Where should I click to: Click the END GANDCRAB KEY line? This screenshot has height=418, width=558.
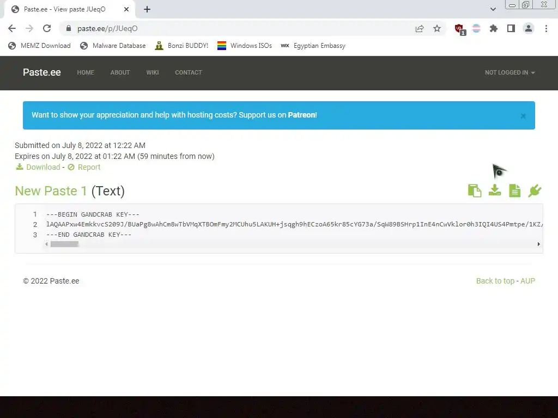[89, 235]
